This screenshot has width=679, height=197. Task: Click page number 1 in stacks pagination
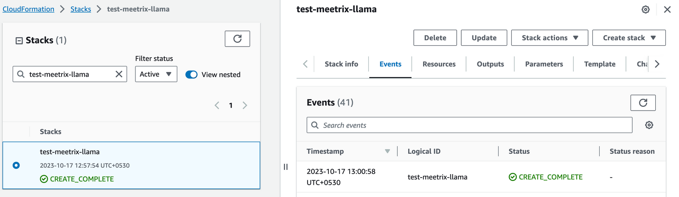(x=231, y=105)
